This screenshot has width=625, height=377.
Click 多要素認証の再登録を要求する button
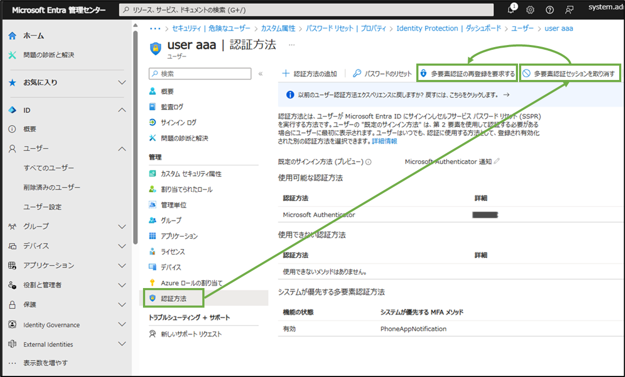[467, 73]
